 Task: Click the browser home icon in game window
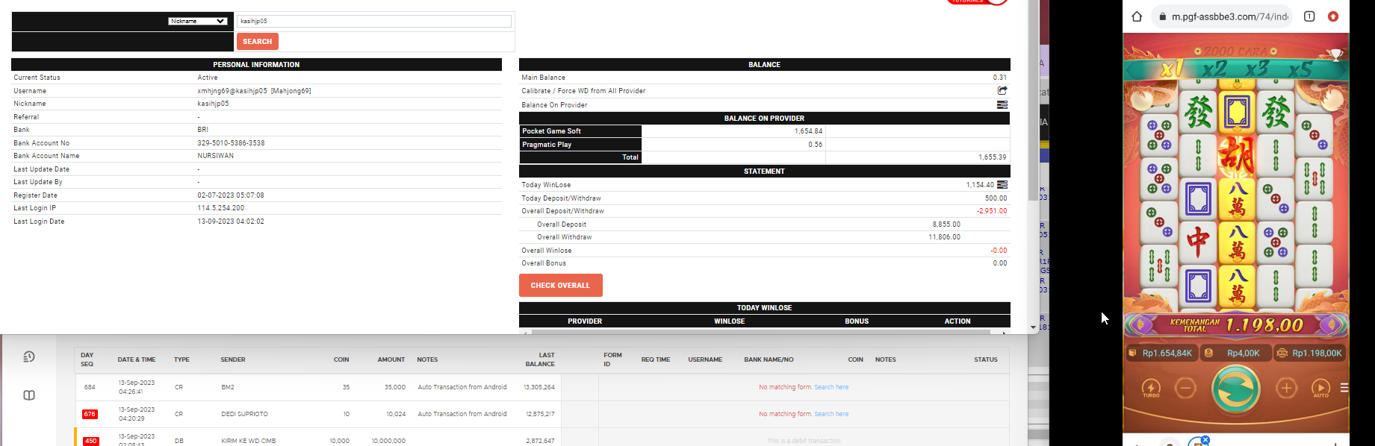coord(1137,16)
